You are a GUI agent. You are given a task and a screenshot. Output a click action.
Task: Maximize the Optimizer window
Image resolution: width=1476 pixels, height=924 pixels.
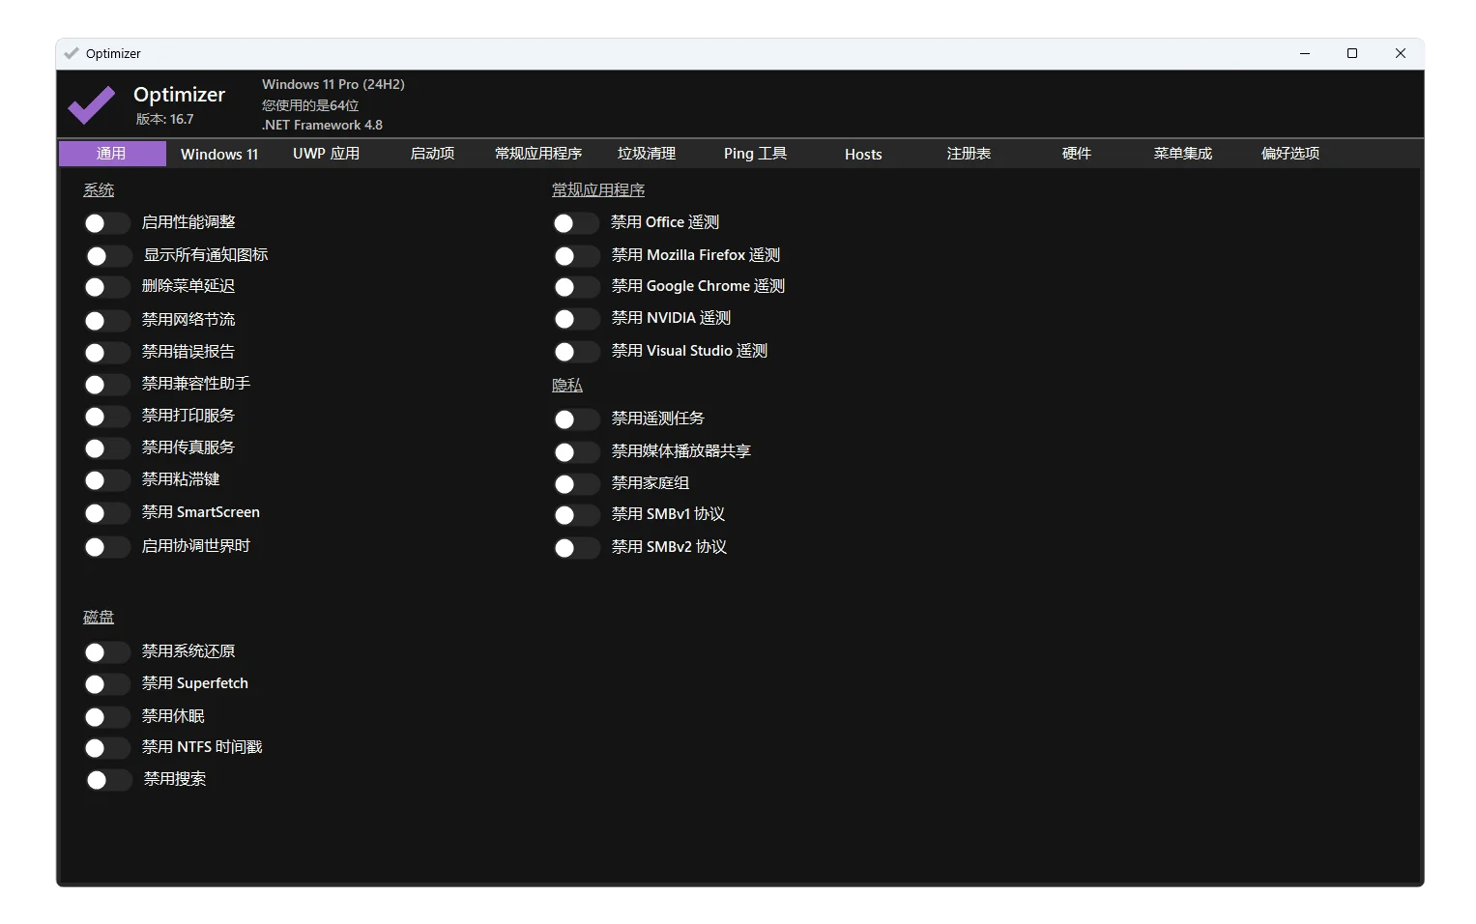[x=1352, y=53]
